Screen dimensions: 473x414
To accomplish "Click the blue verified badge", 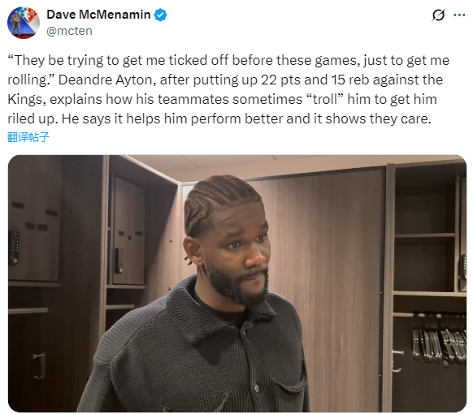I will (160, 15).
